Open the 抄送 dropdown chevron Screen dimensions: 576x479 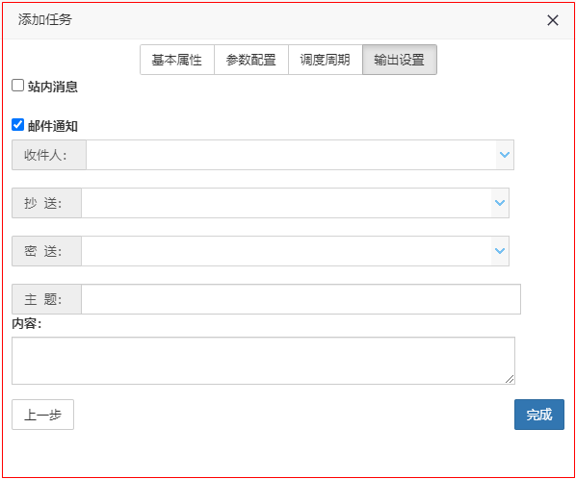[500, 203]
